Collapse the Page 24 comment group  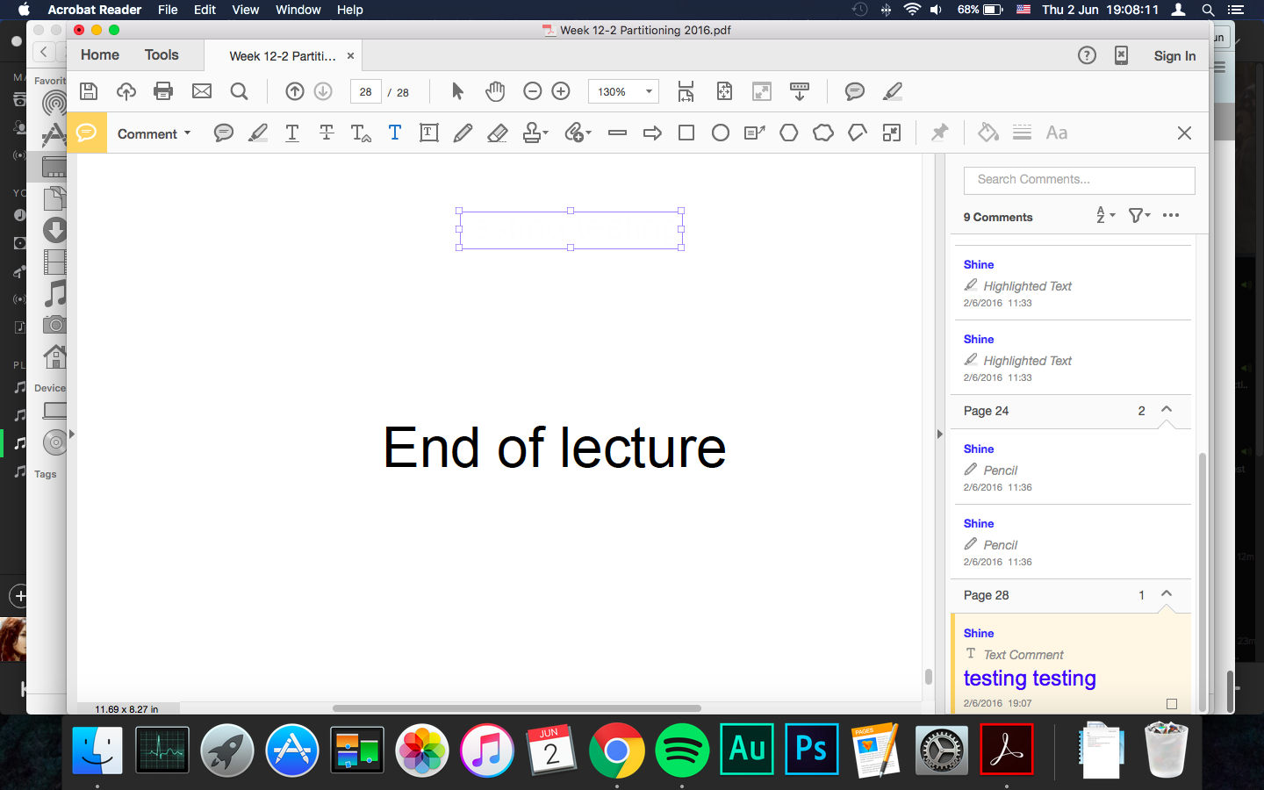click(1167, 410)
